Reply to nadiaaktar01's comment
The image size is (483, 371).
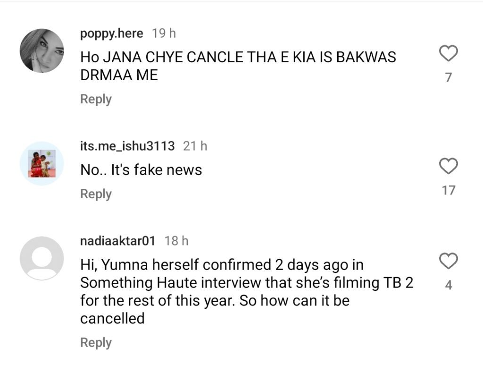[x=96, y=343]
